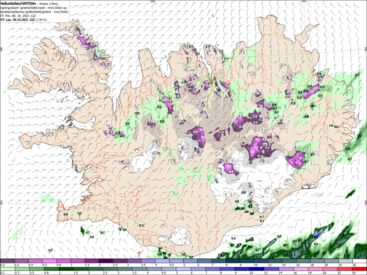Image resolution: width=367 pixels, height=275 pixels.
Task: Select bright pink snow swatch 0.5–0.8
Action: pyautogui.click(x=50, y=261)
